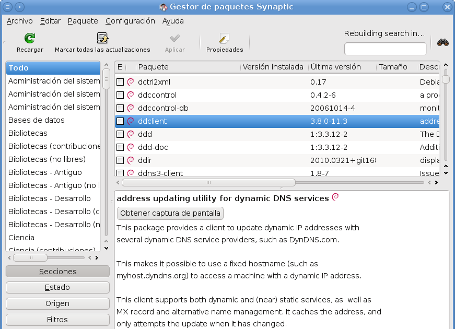Click Debian swirl icon beside ddd
Screen dimensions: 455x329
click(x=131, y=134)
